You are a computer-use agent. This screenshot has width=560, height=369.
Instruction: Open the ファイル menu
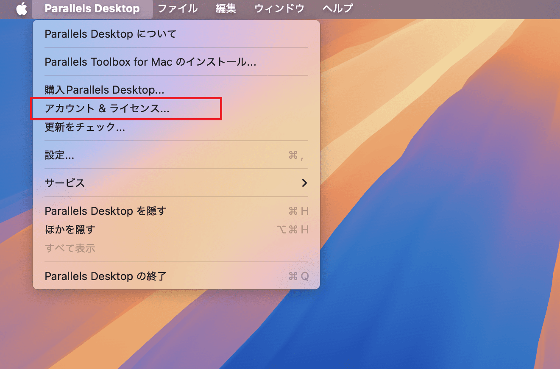(178, 8)
